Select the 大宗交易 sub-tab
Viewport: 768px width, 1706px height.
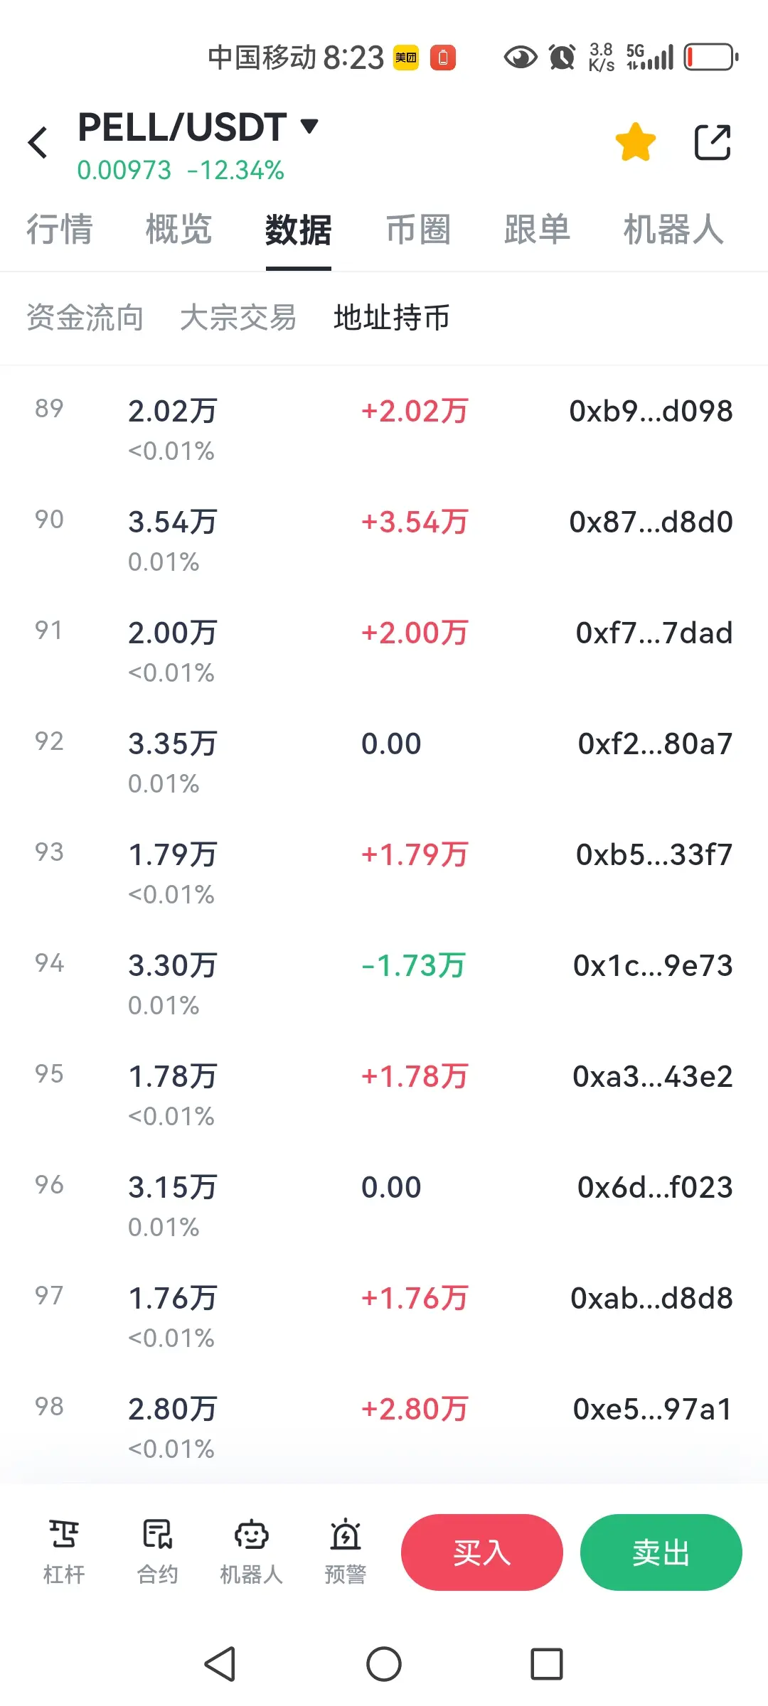238,318
